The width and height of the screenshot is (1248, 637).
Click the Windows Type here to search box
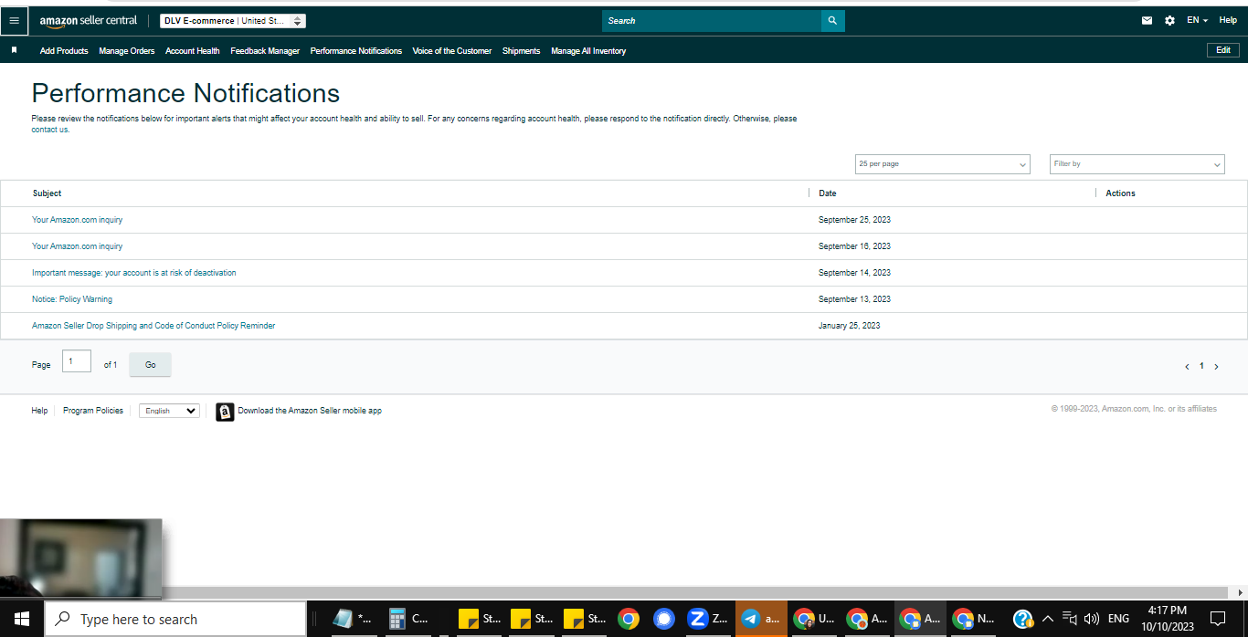(x=175, y=619)
